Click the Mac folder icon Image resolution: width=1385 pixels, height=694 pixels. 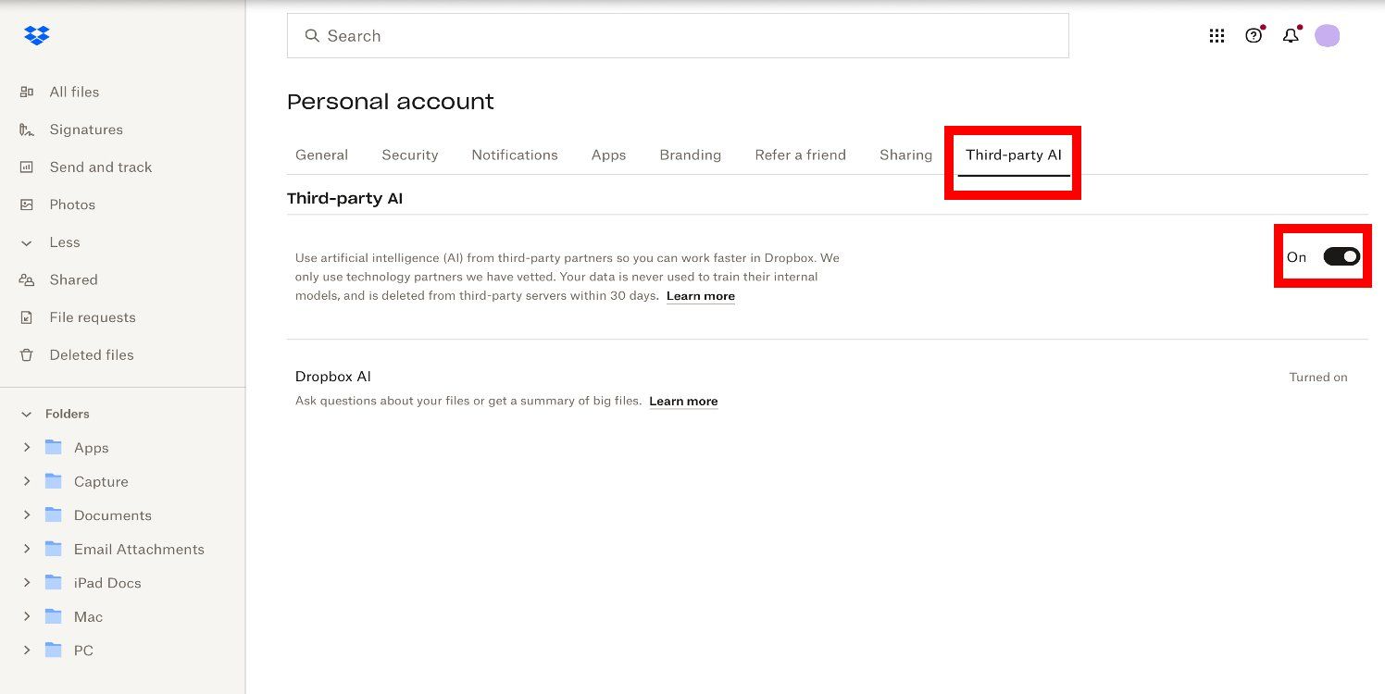click(54, 616)
